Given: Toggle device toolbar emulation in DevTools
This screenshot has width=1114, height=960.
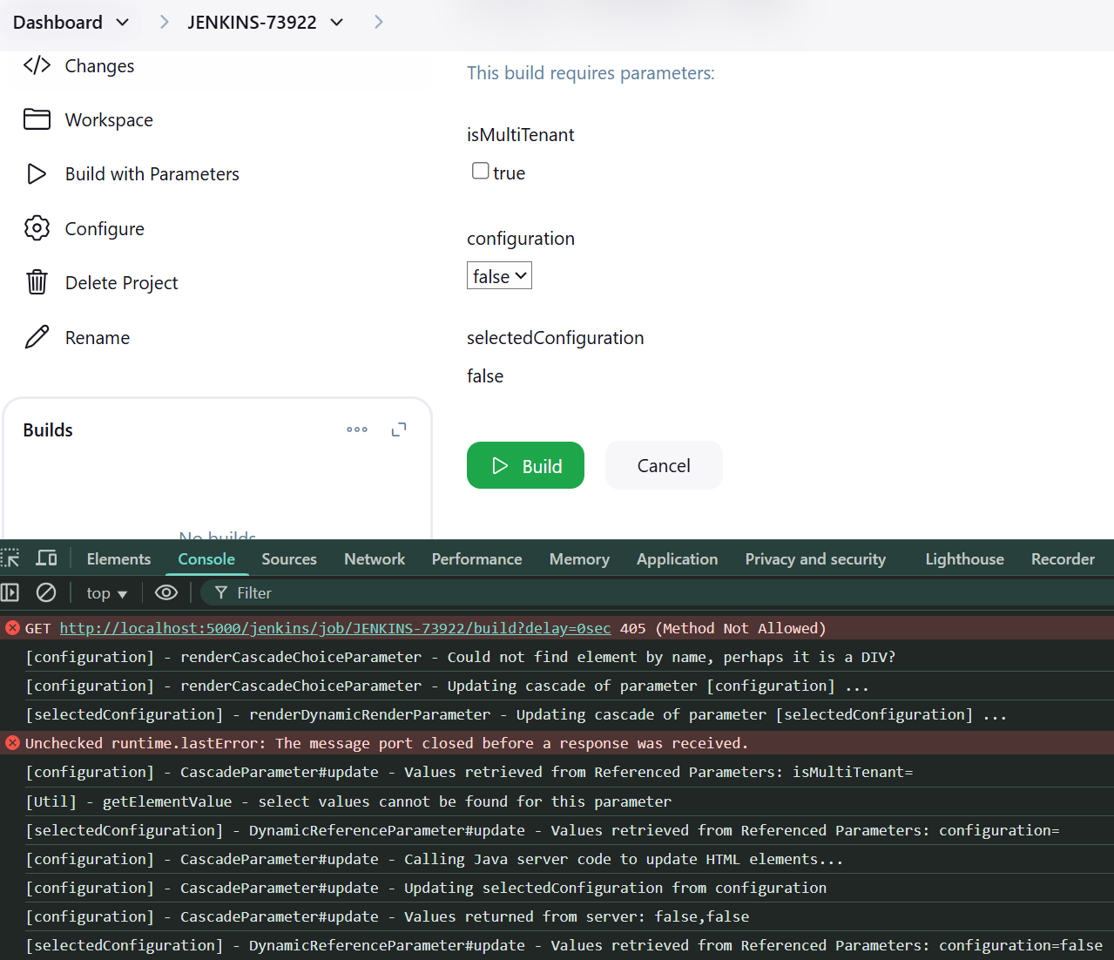Looking at the screenshot, I should pos(47,558).
